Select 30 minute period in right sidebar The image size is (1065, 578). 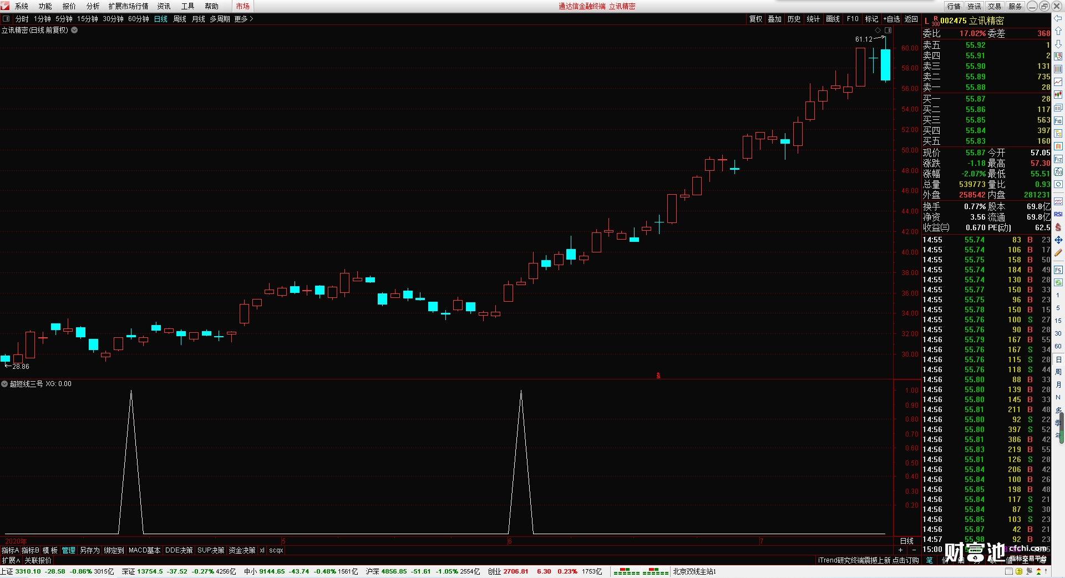[1058, 333]
